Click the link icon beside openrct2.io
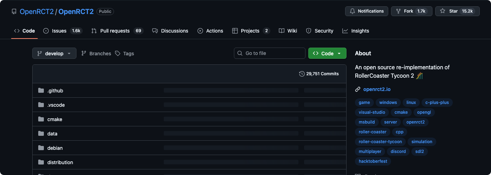The height and width of the screenshot is (175, 491). (x=358, y=89)
